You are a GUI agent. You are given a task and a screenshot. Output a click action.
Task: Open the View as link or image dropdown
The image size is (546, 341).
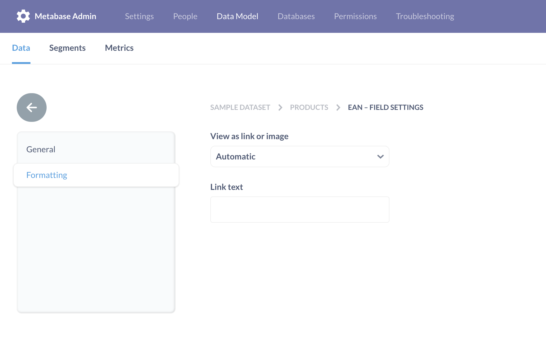[300, 156]
